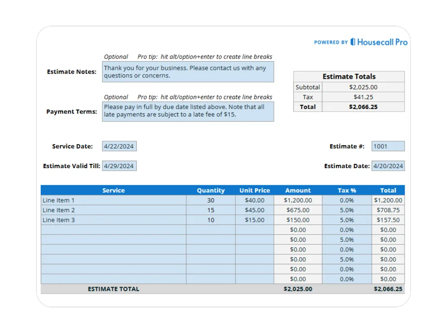Screen dimensions: 447x333
Task: Select the Estimate Valid Till date field
Action: [119, 166]
